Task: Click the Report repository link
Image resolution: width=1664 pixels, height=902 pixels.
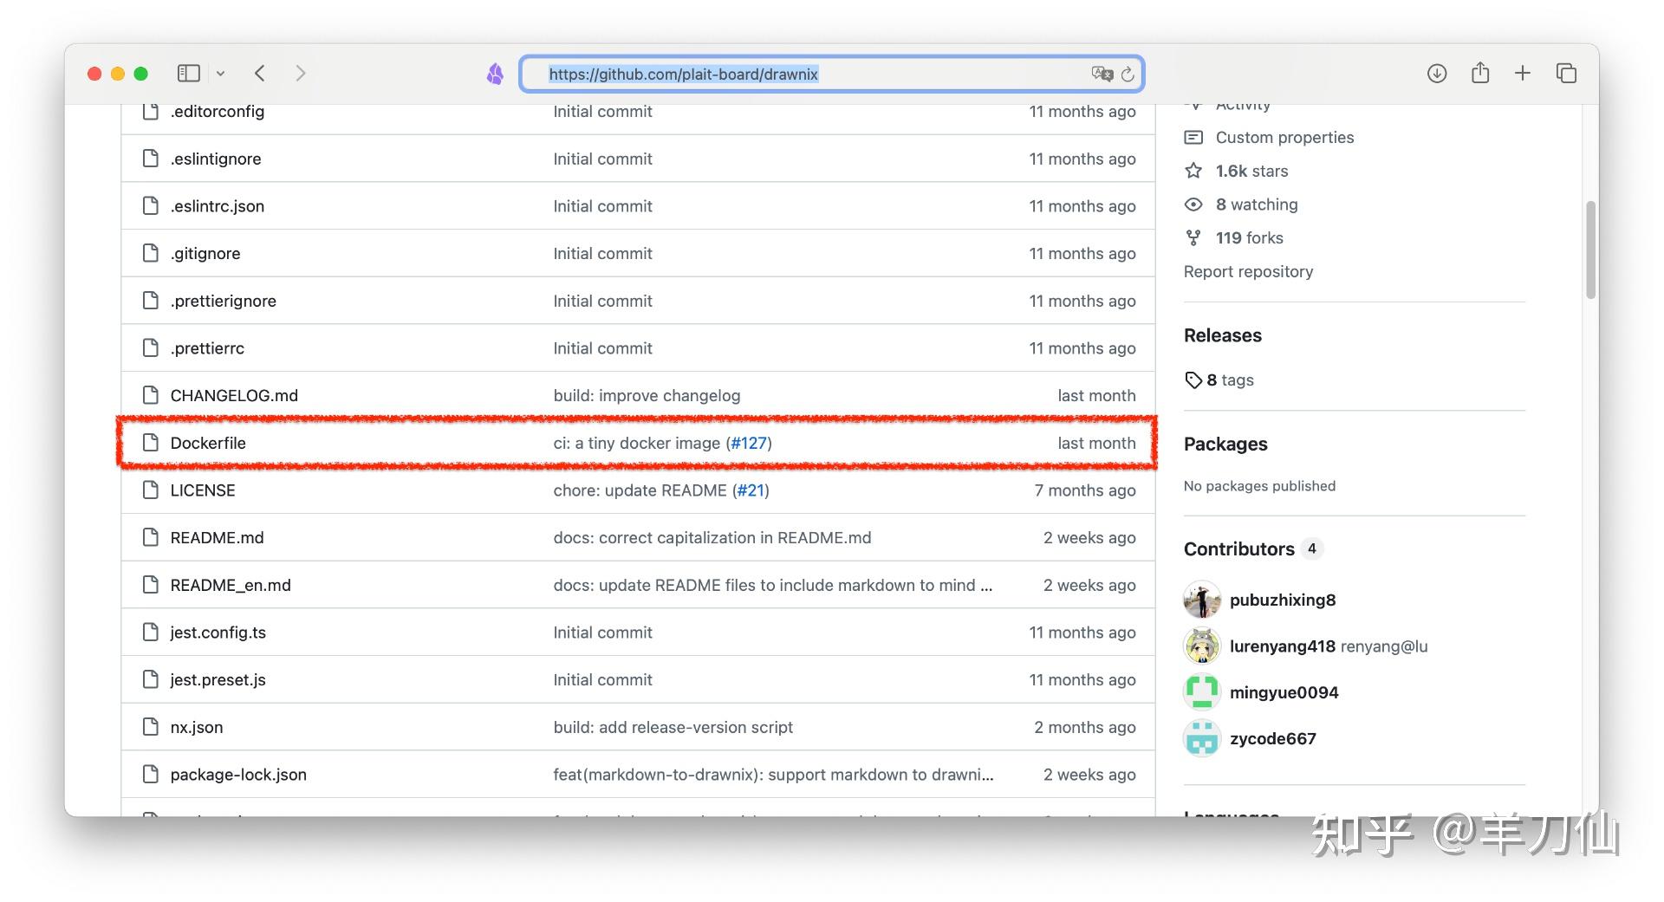Action: [1248, 271]
